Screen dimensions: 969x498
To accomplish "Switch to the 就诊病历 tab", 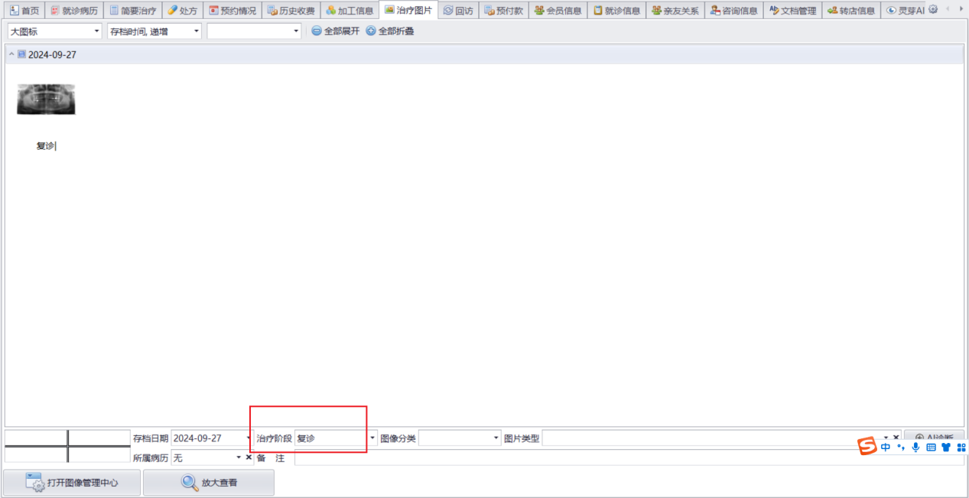I will tap(73, 11).
